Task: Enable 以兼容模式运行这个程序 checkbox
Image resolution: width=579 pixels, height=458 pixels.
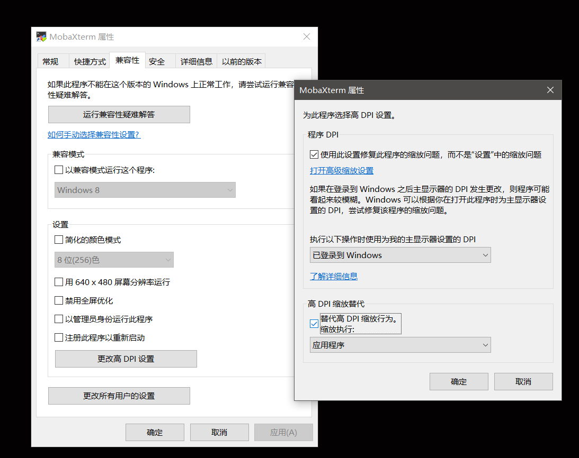Action: pyautogui.click(x=59, y=170)
